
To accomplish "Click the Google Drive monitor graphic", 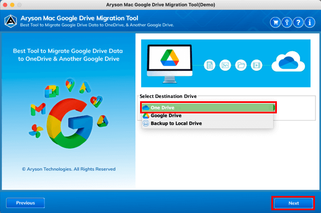I will 169,64.
